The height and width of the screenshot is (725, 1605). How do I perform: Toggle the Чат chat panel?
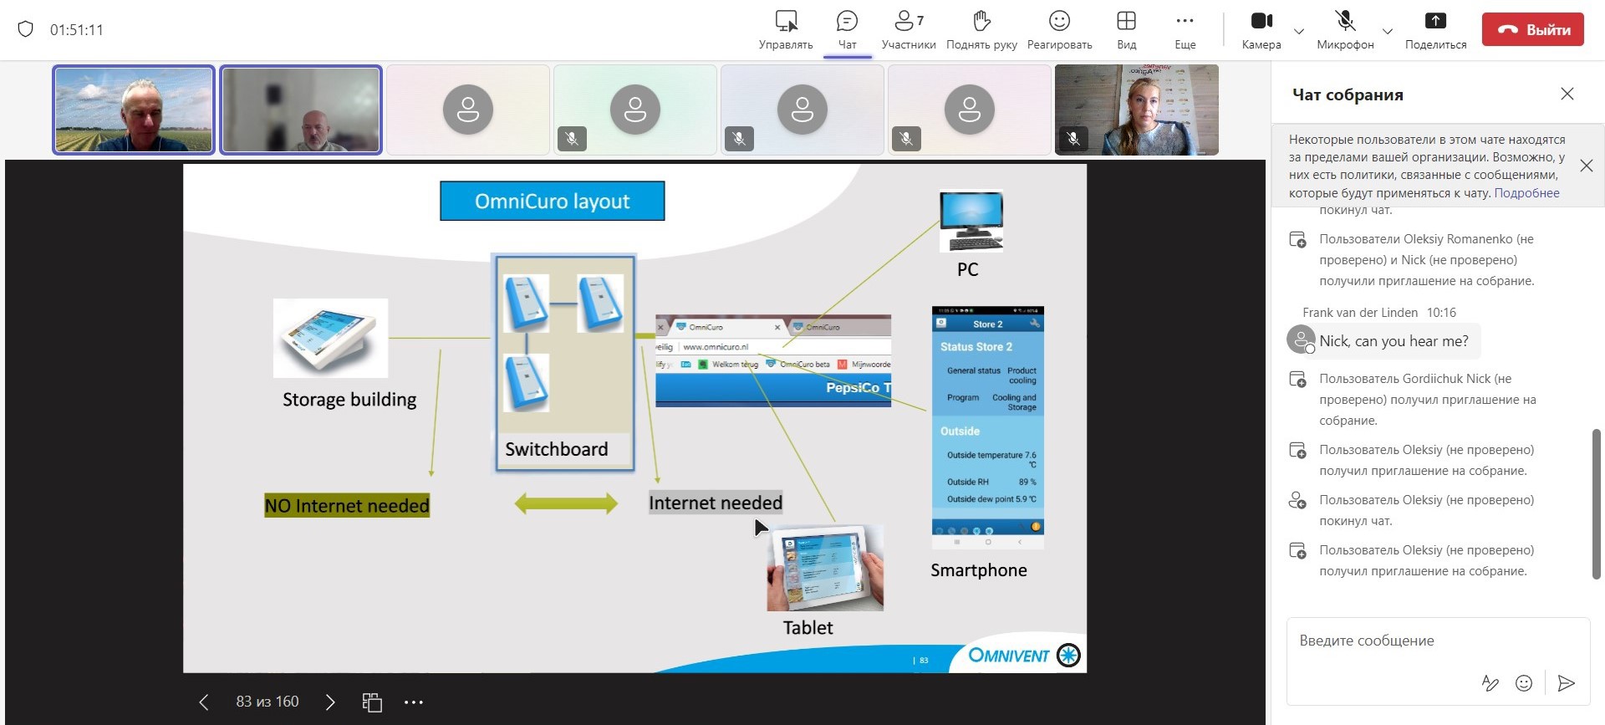(x=847, y=29)
